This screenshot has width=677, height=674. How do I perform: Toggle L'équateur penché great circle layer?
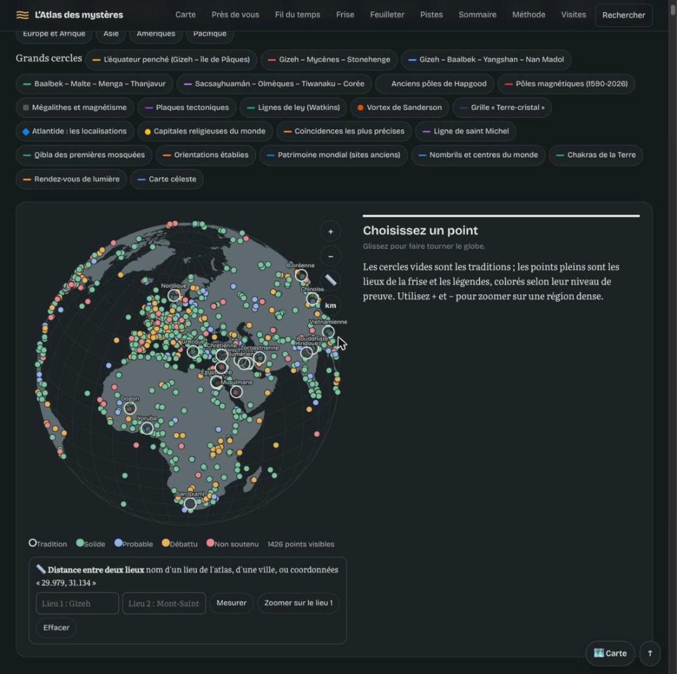[171, 59]
